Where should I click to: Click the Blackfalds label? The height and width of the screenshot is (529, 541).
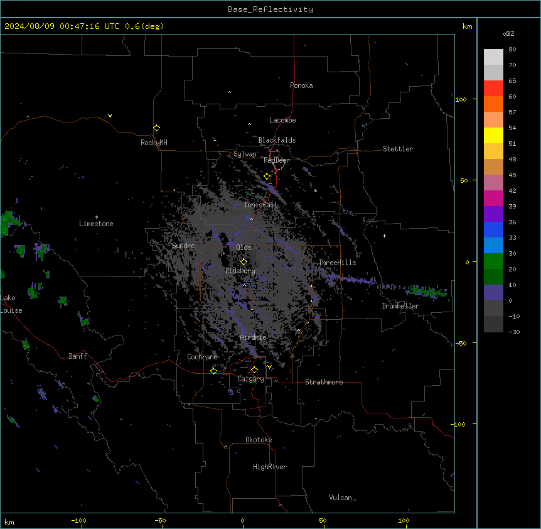(277, 140)
